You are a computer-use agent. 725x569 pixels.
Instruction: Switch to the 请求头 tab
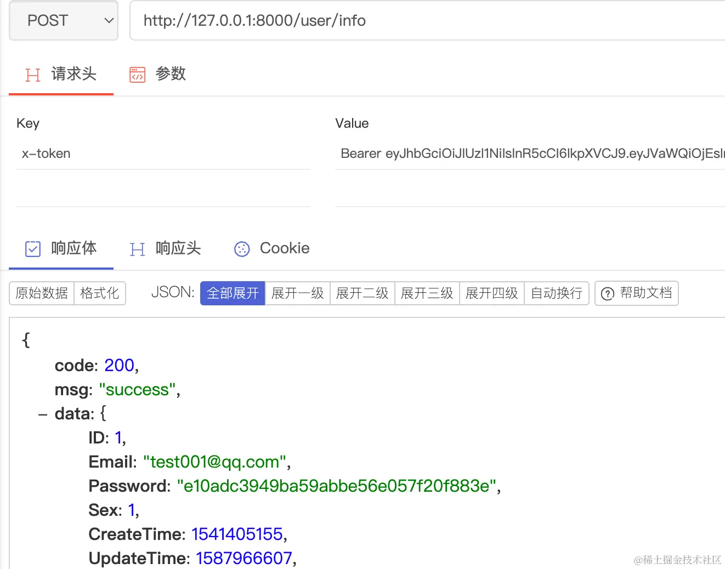point(61,74)
